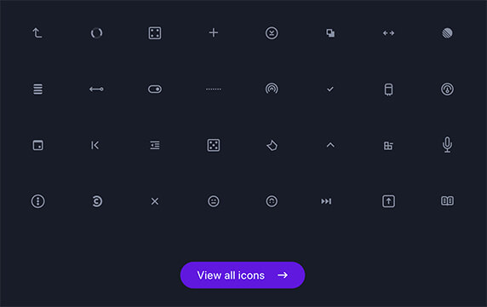The image size is (487, 307).
Task: Select the upload arrow in square icon
Action: coord(388,201)
